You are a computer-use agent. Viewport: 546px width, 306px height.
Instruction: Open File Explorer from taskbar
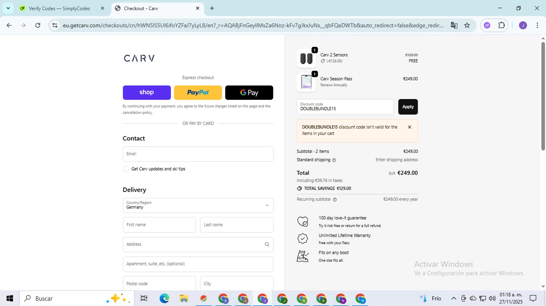[x=184, y=298]
